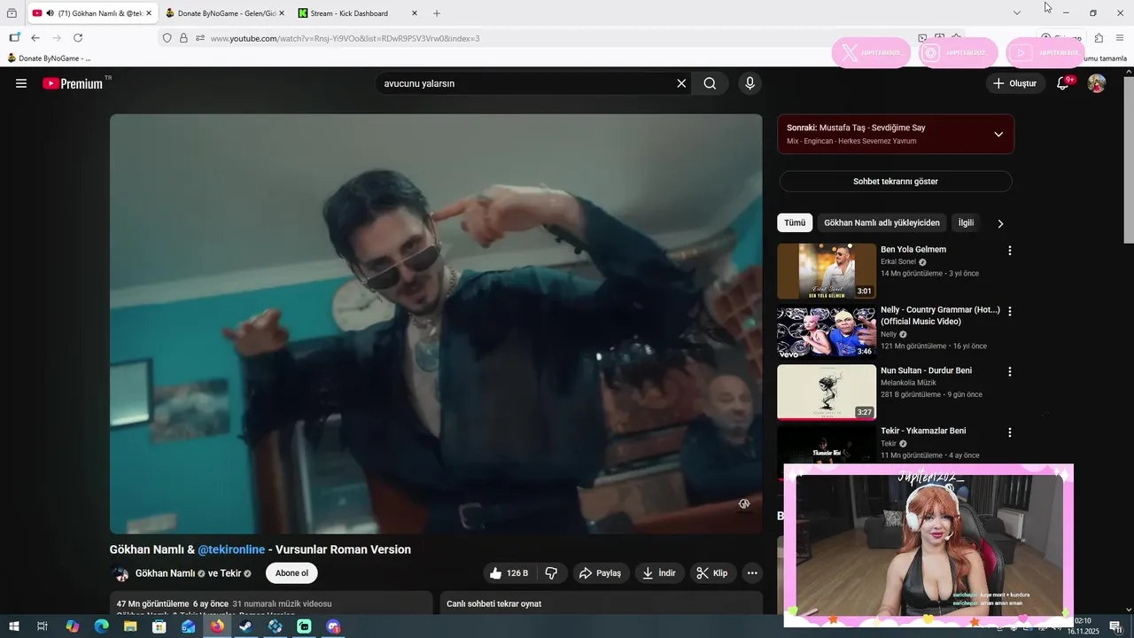Viewport: 1134px width, 638px height.
Task: Open Task View in taskbar
Action: coord(43,626)
